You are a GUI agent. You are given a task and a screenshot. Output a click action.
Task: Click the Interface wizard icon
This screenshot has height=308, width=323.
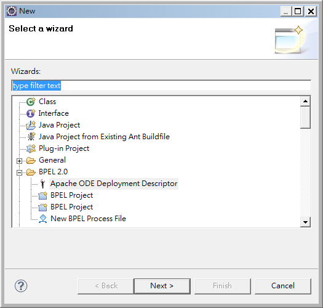31,113
